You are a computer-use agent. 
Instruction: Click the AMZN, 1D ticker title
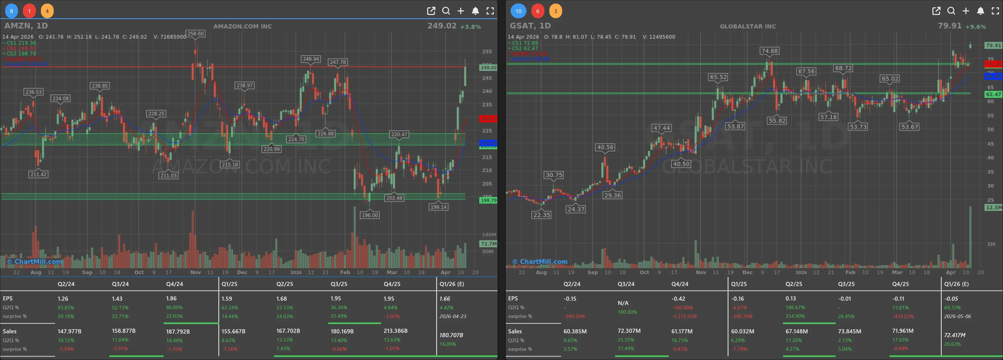tap(26, 26)
